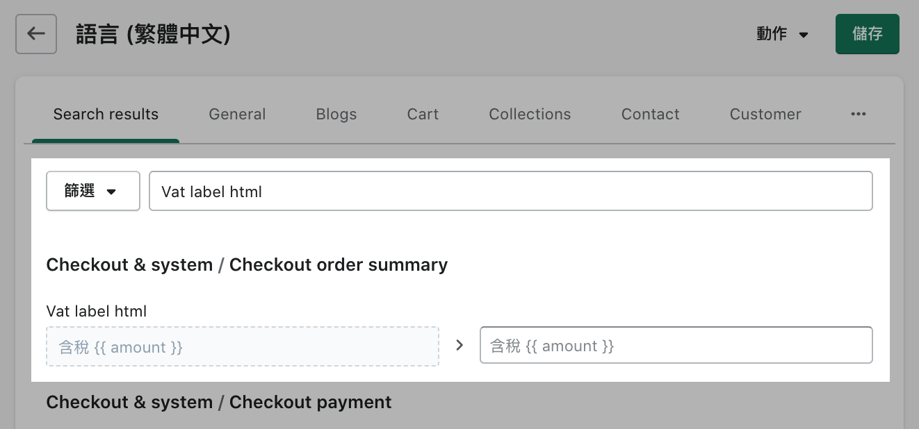Select the Blogs tab
The height and width of the screenshot is (429, 919).
pyautogui.click(x=336, y=114)
